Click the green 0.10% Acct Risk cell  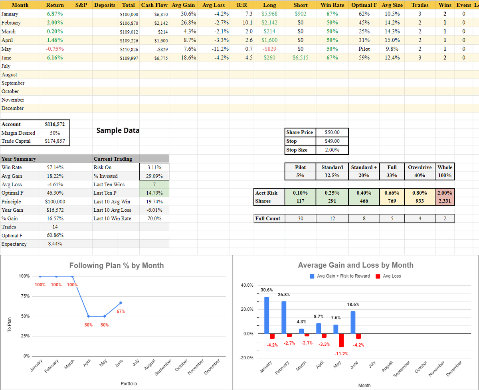point(300,193)
